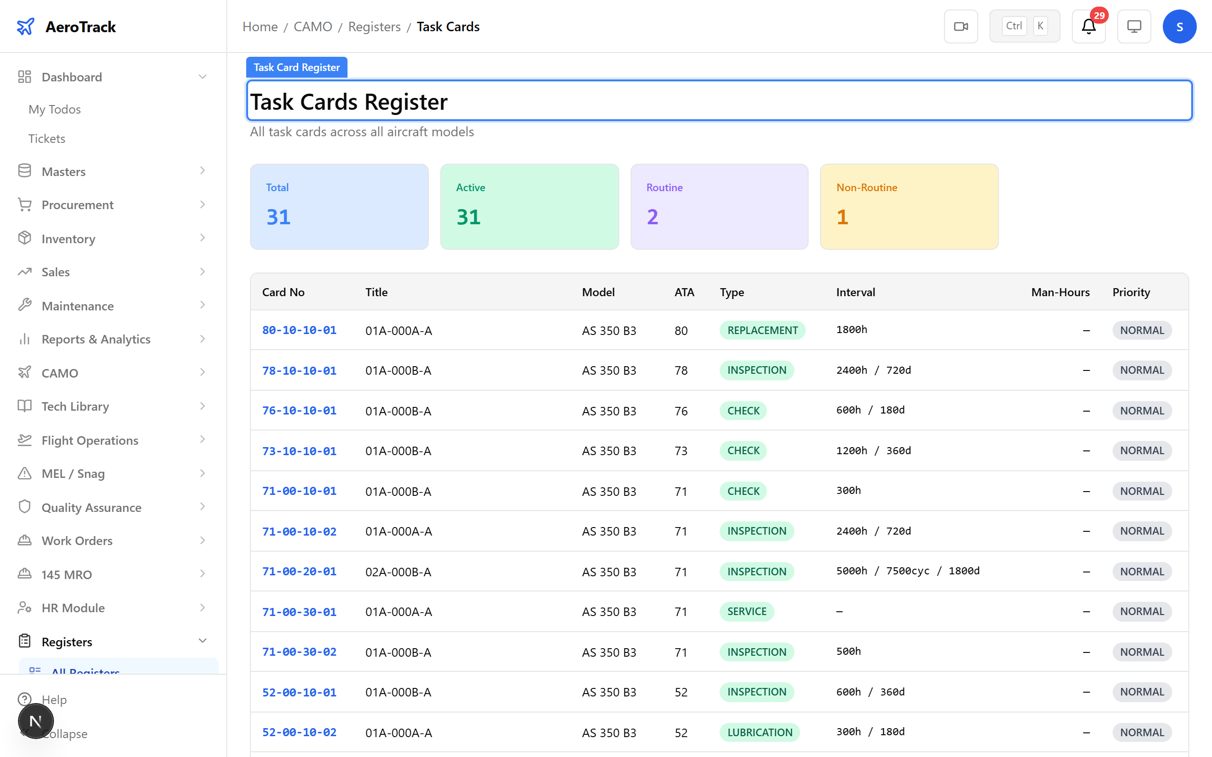This screenshot has width=1212, height=757.
Task: Open the CAMO module plane icon
Action: 25,372
